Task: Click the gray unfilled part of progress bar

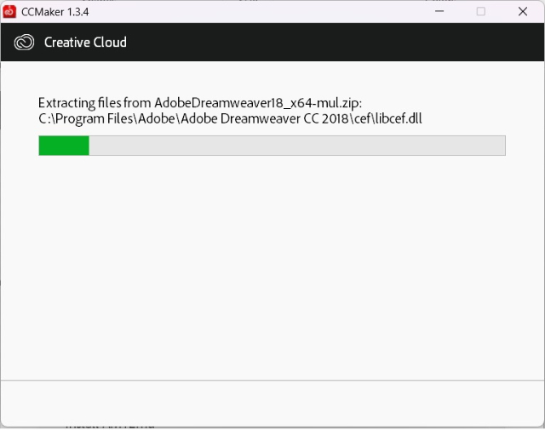Action: (297, 146)
